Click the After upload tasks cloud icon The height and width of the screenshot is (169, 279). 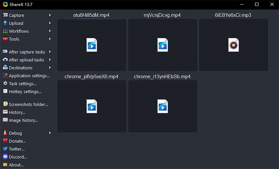(x=5, y=59)
